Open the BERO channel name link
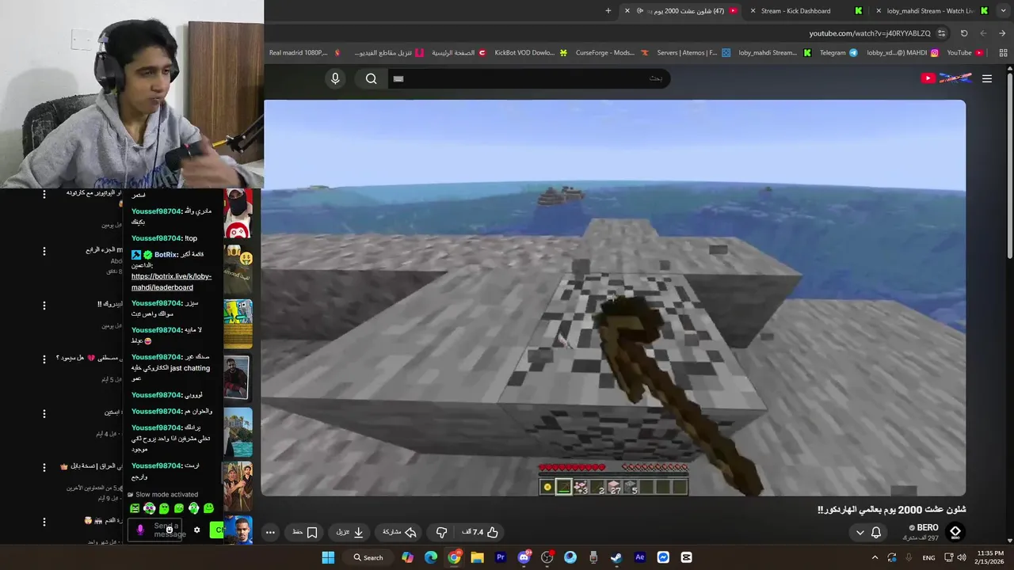Screen dimensions: 1014x570 928,527
